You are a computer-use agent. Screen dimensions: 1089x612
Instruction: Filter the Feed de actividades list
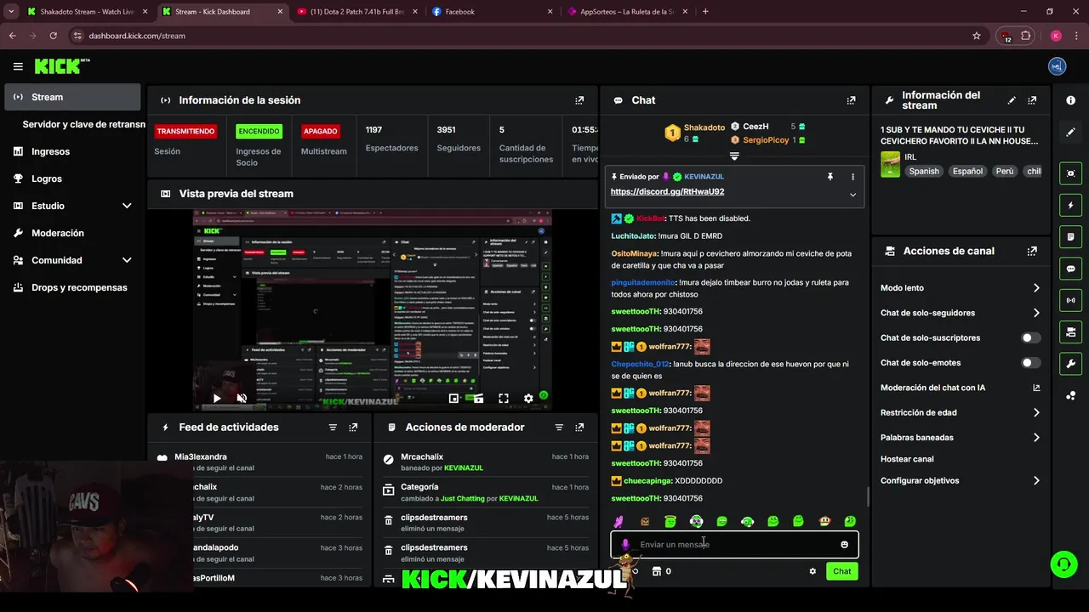tap(333, 428)
